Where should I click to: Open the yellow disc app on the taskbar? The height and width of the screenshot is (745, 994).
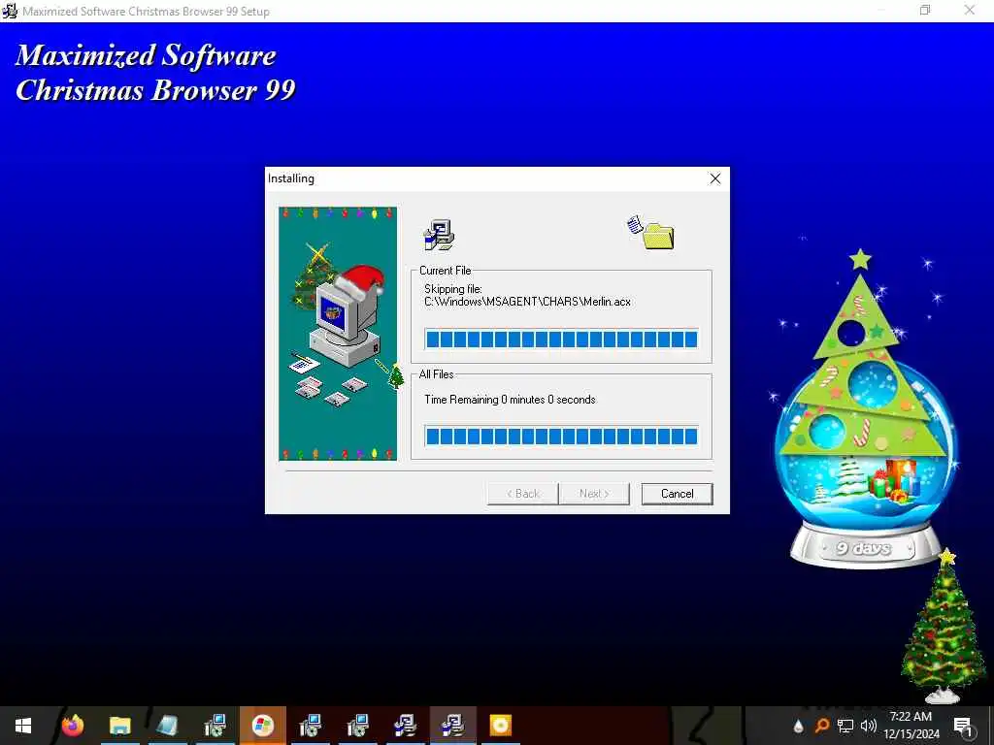click(x=500, y=726)
